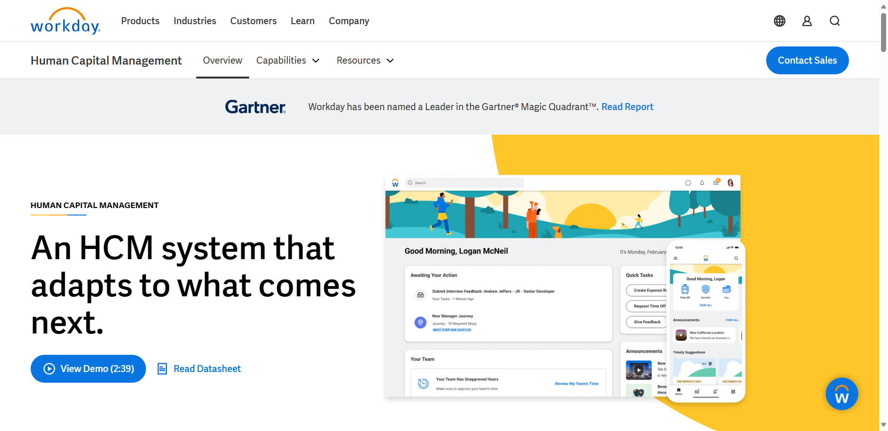
Task: Open the Industries menu
Action: [x=195, y=21]
